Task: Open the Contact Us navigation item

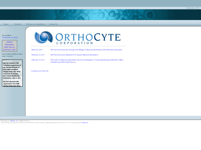Action: (x=53, y=24)
